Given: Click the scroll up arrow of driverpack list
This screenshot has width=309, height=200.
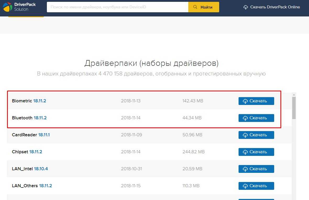Looking at the screenshot, I should coord(294,95).
